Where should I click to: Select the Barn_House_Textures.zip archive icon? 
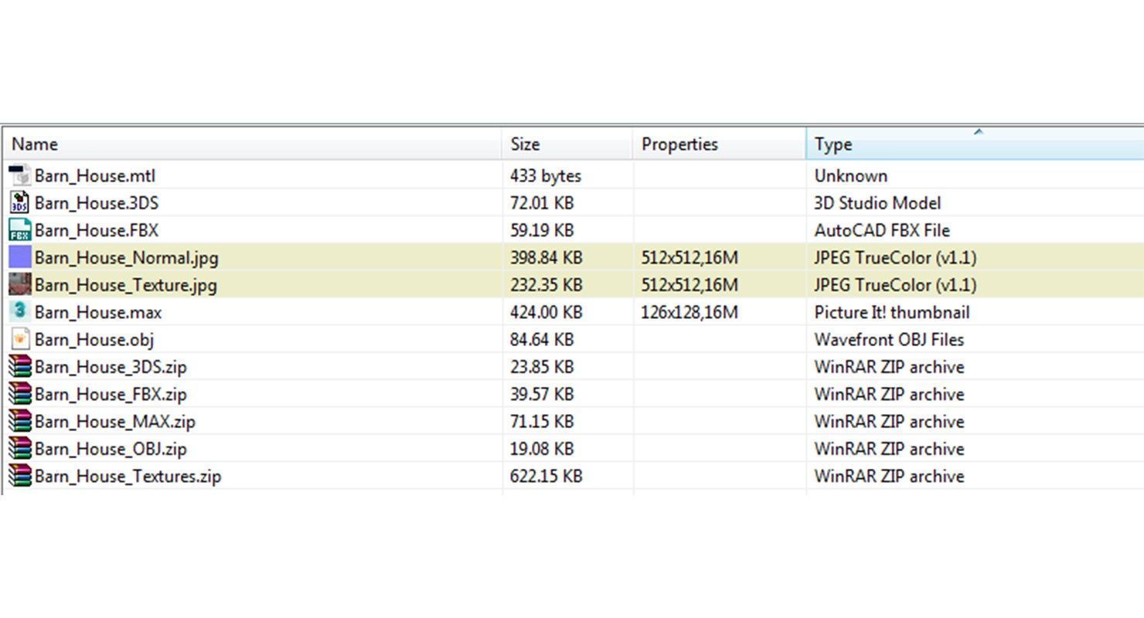point(20,476)
